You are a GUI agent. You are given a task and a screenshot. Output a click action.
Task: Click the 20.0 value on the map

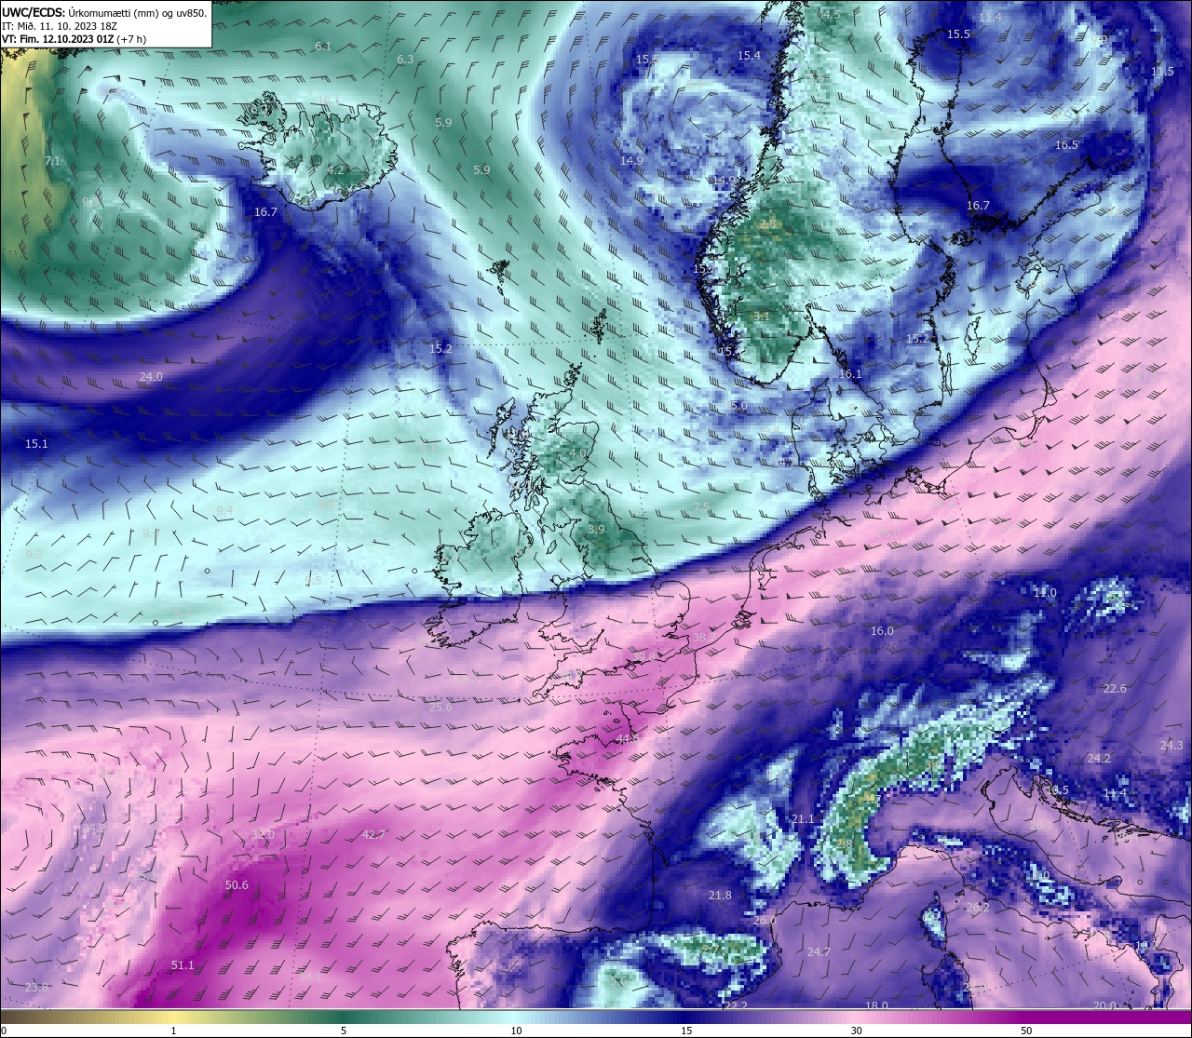coord(1104,1005)
